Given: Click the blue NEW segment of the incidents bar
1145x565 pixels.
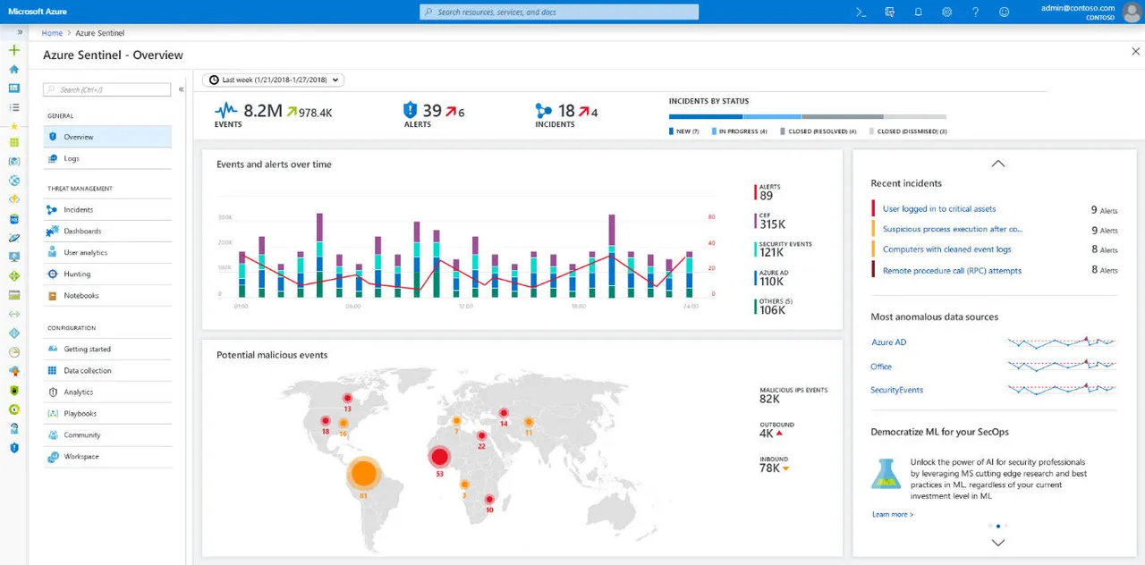Looking at the screenshot, I should pyautogui.click(x=707, y=116).
